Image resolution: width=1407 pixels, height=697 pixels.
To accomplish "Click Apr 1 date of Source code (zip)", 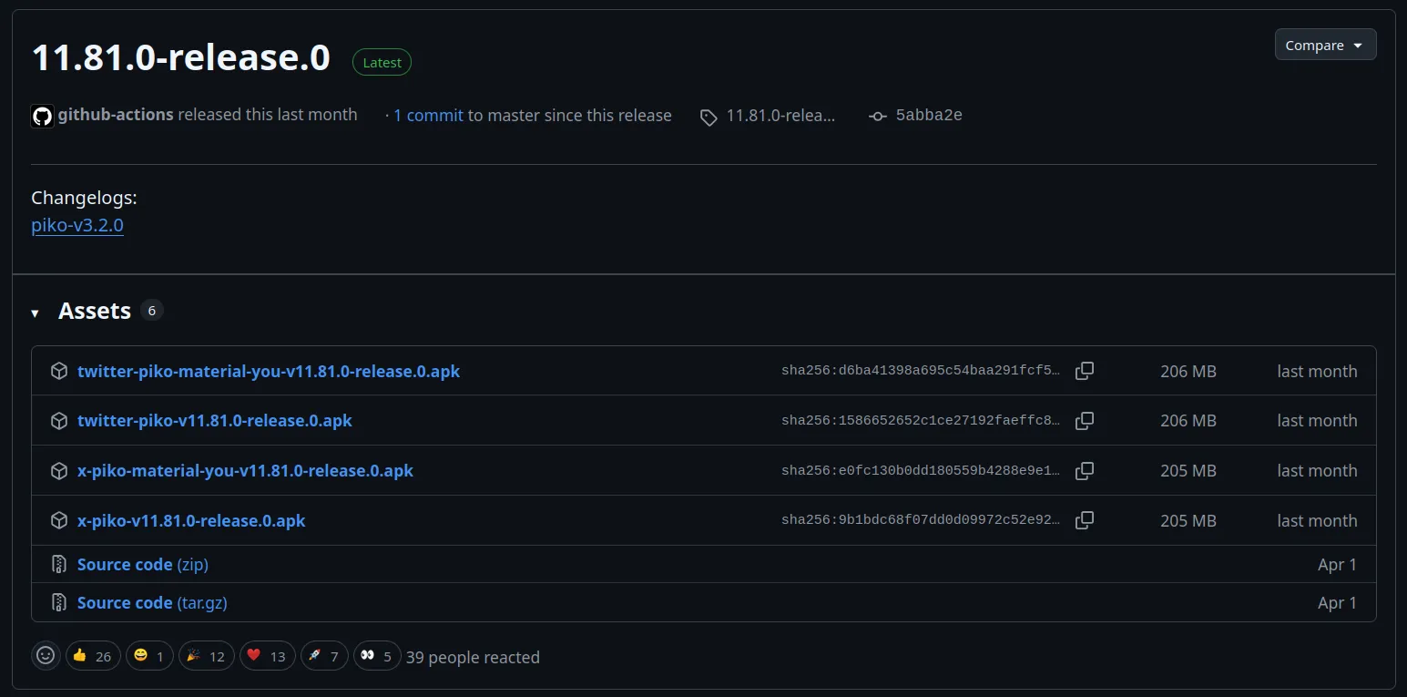I will pyautogui.click(x=1337, y=564).
